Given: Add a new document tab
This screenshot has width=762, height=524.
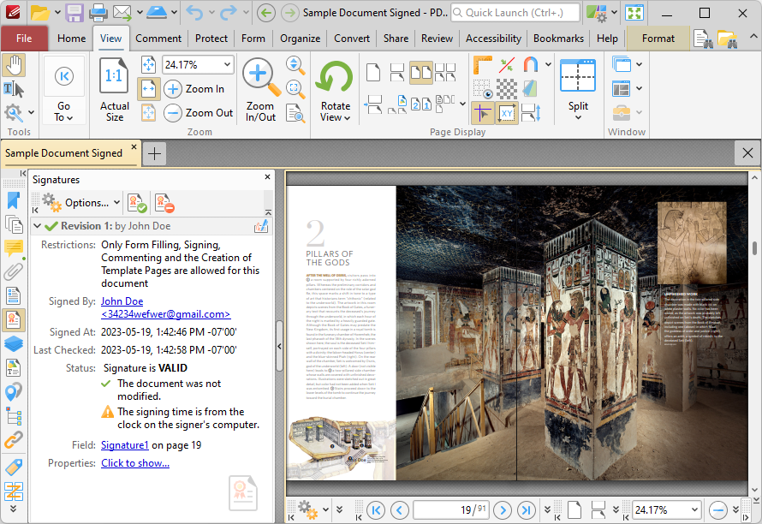Looking at the screenshot, I should (154, 153).
